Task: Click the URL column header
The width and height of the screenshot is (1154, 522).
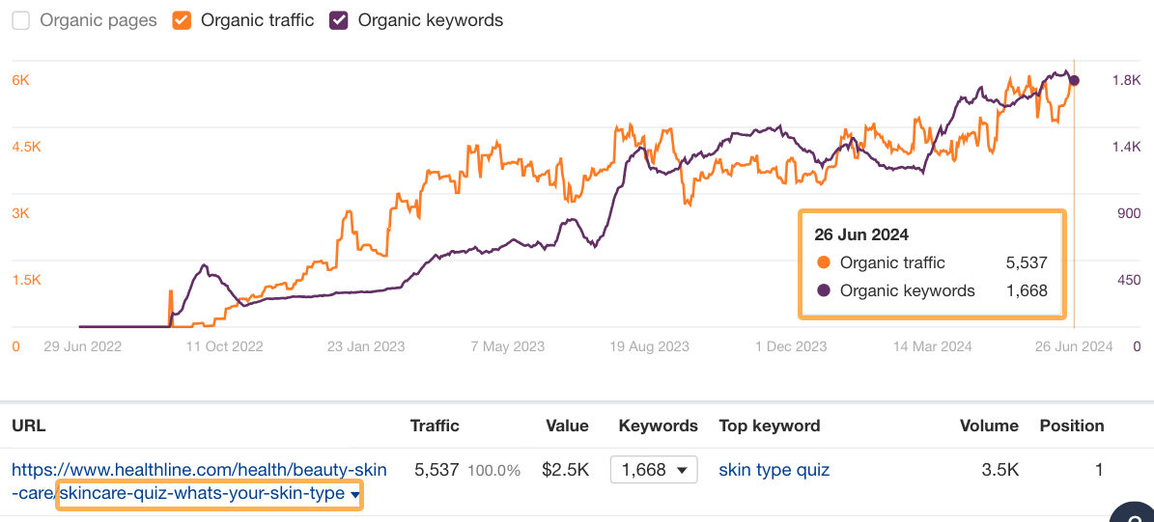Action: [29, 426]
